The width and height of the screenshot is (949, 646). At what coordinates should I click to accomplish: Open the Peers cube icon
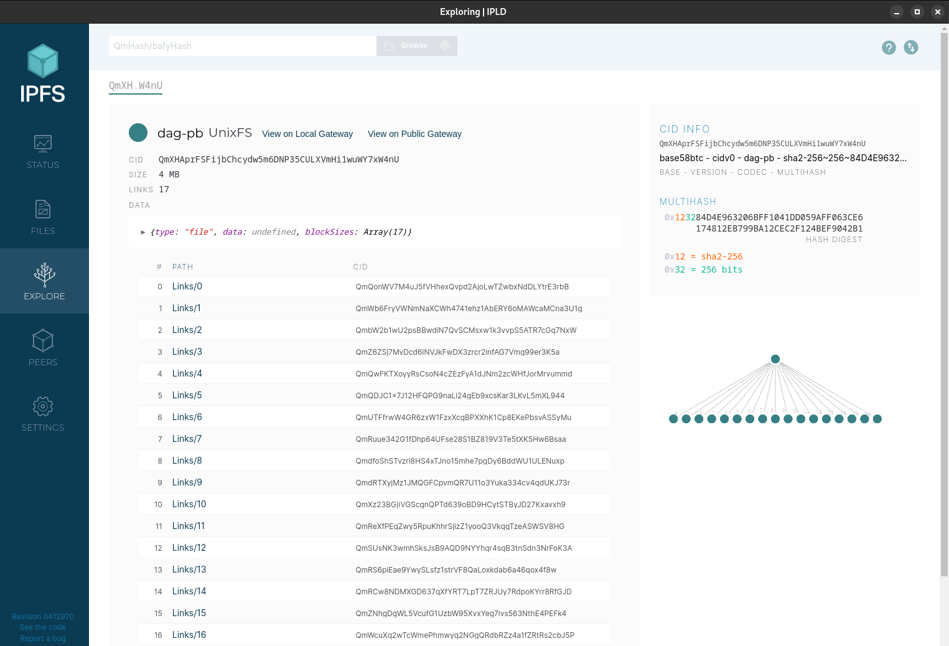point(43,340)
